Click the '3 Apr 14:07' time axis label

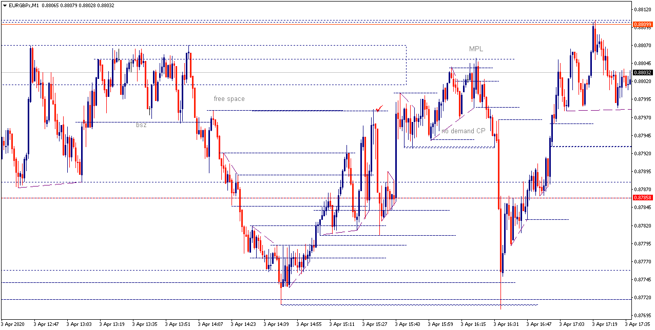211,324
